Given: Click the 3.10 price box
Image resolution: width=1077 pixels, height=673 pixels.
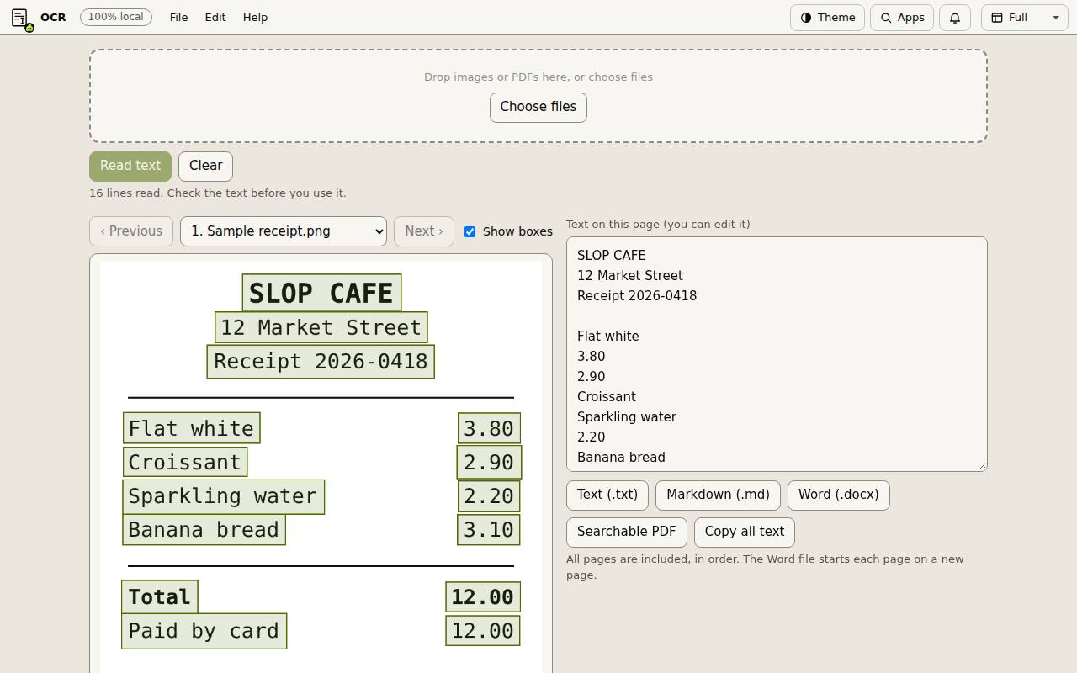Looking at the screenshot, I should pos(489,530).
